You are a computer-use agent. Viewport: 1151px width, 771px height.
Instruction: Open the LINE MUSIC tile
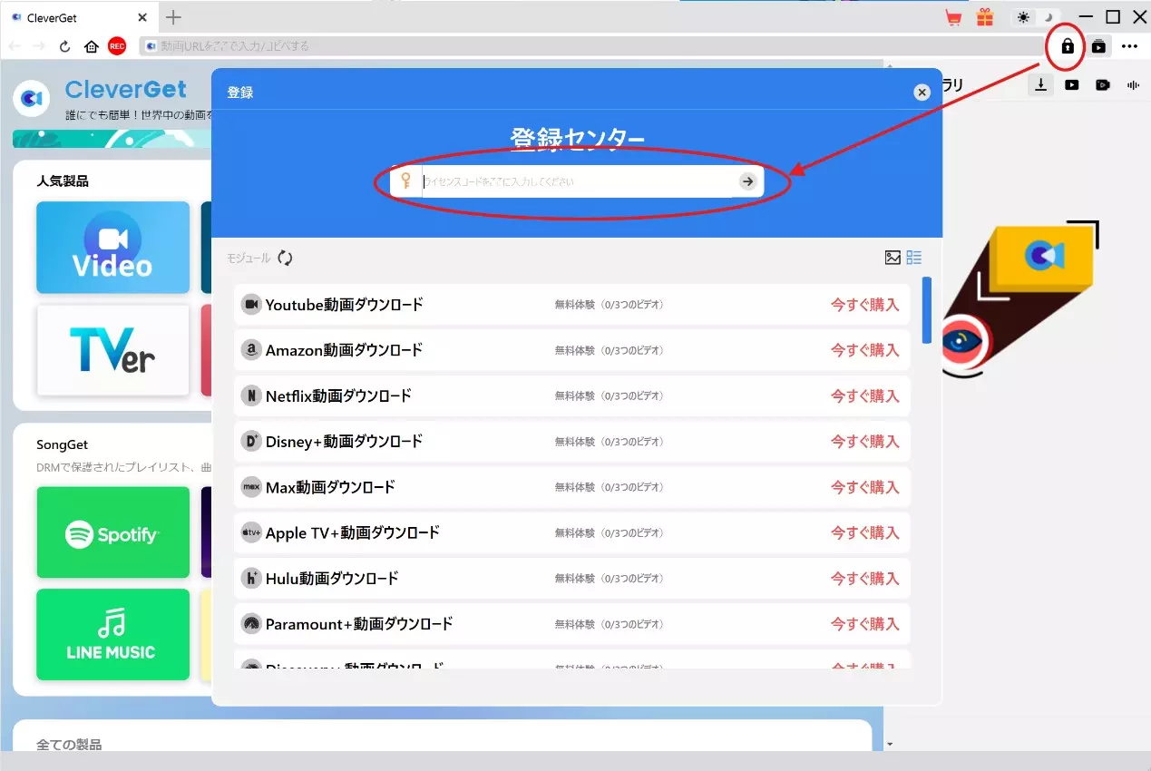click(113, 635)
